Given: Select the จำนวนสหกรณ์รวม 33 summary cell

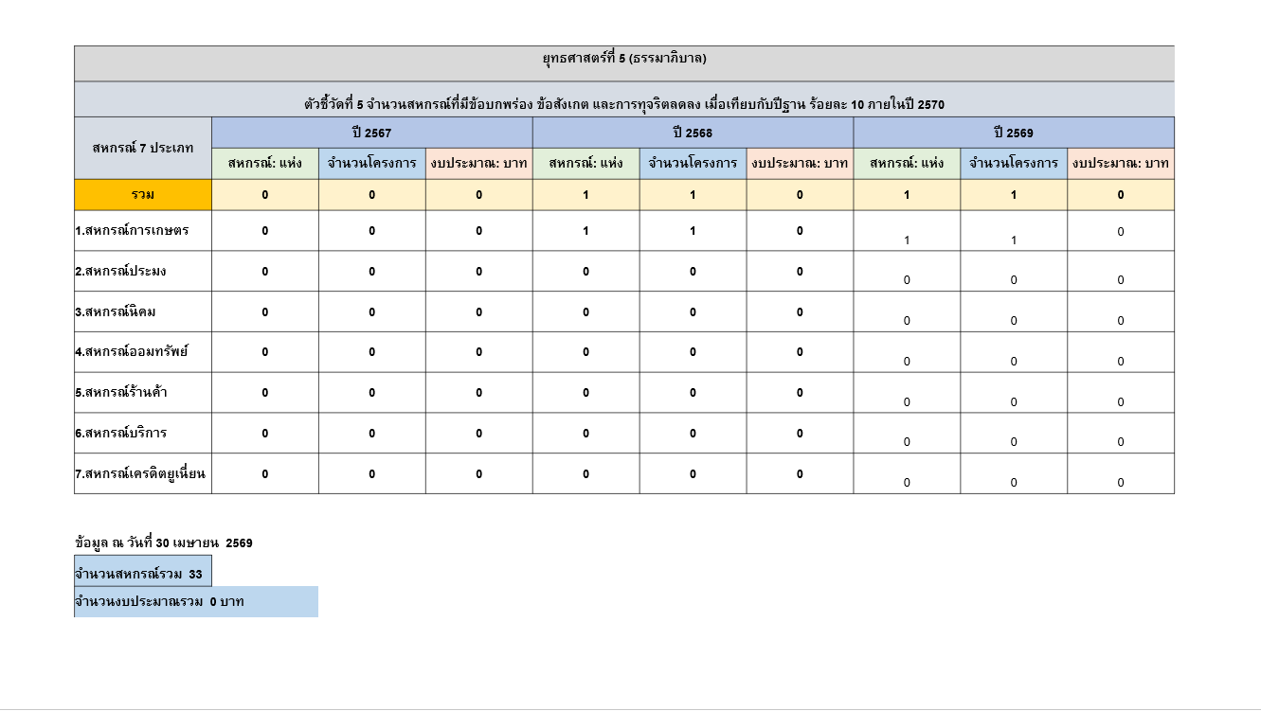Looking at the screenshot, I should pos(143,572).
